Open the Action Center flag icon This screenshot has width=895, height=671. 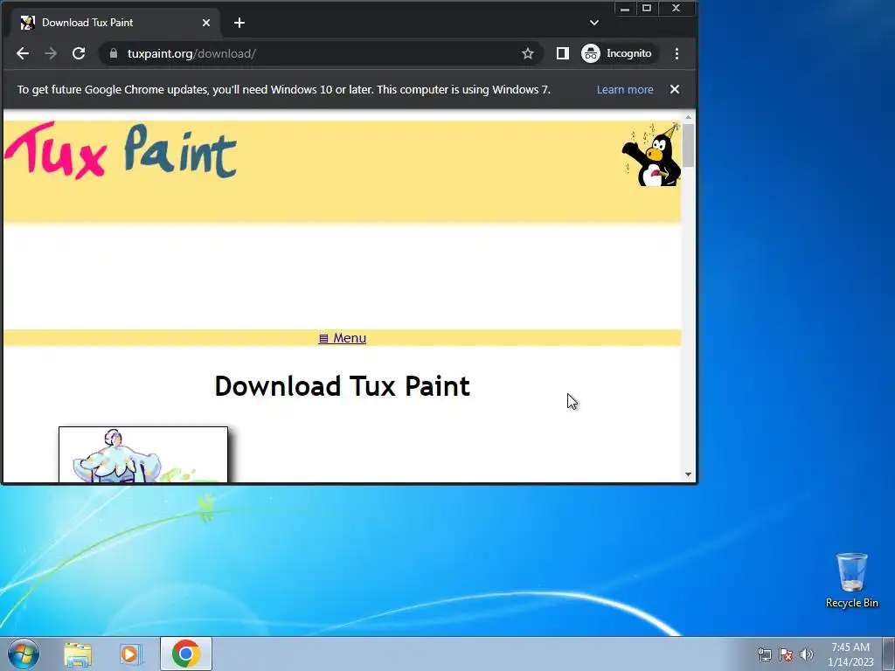click(x=786, y=654)
